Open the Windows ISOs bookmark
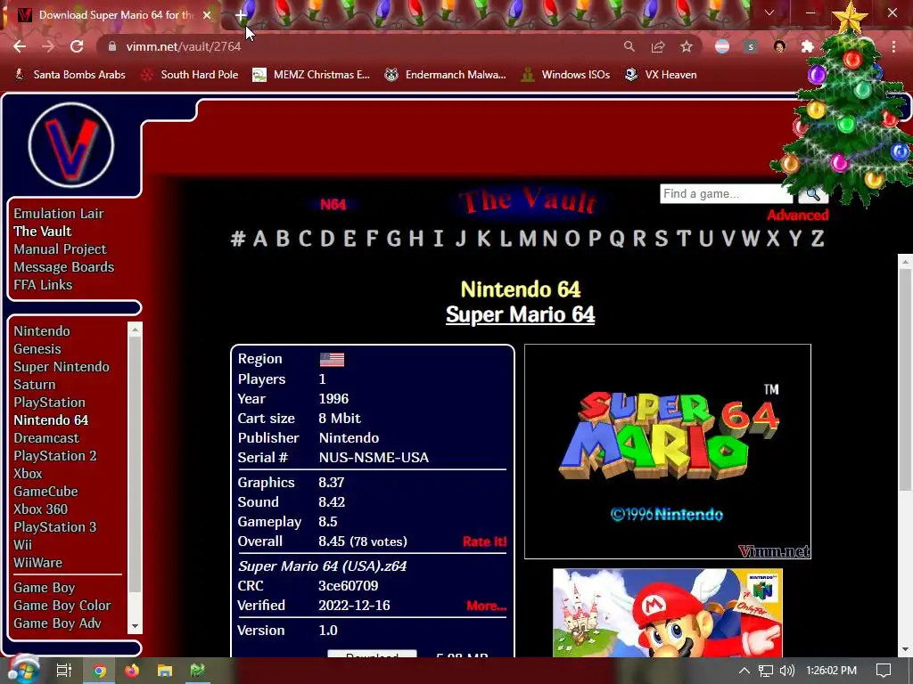The height and width of the screenshot is (684, 913). click(565, 75)
